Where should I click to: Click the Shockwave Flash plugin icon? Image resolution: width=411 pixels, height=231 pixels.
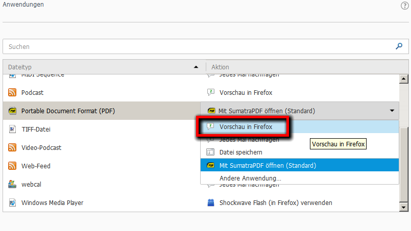(211, 202)
